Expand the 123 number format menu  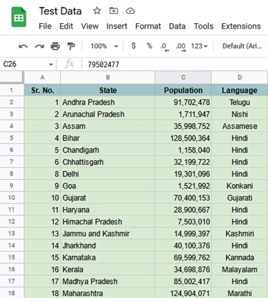(199, 46)
